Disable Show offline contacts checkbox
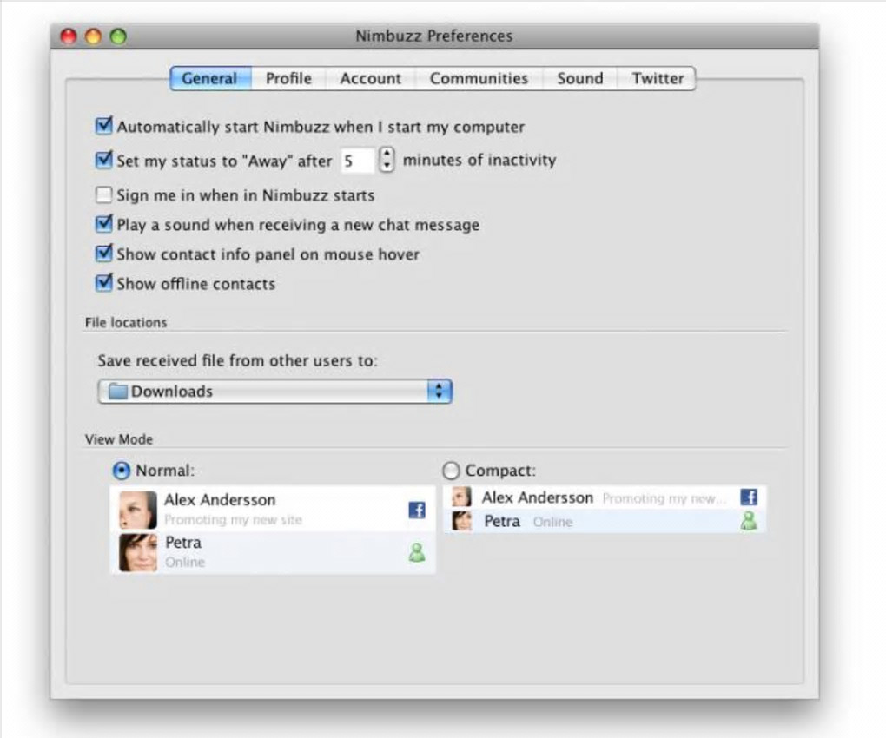 point(104,283)
